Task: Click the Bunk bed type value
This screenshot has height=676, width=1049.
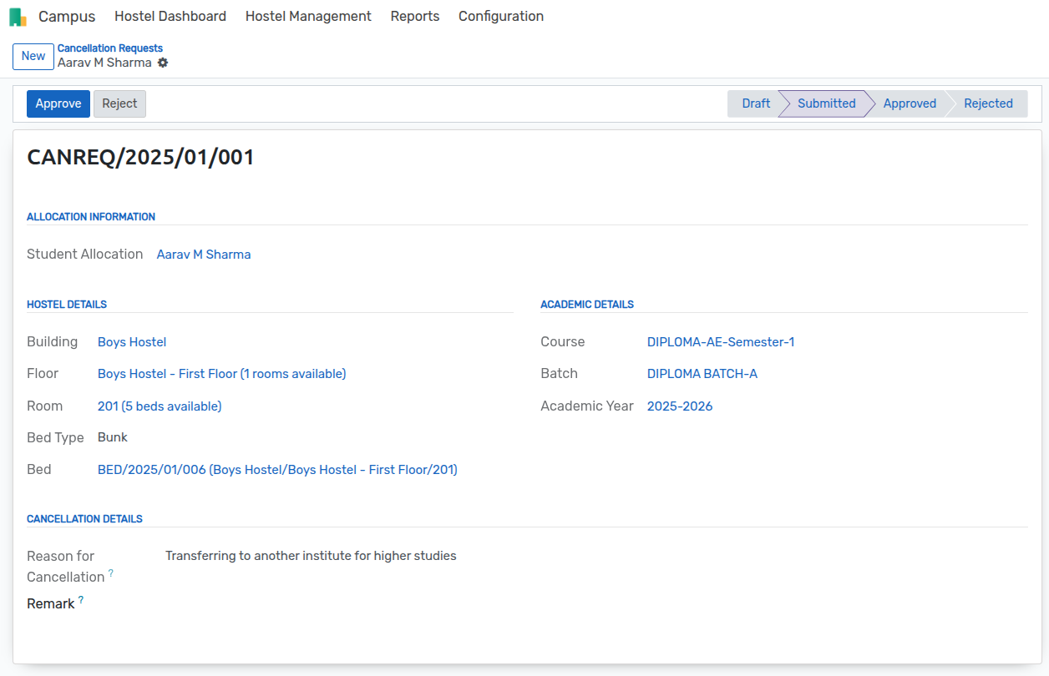Action: [x=113, y=437]
